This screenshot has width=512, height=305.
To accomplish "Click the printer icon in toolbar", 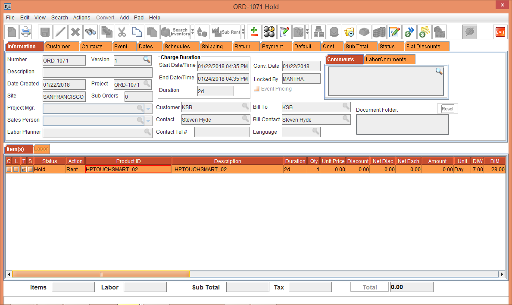I will tap(26, 32).
